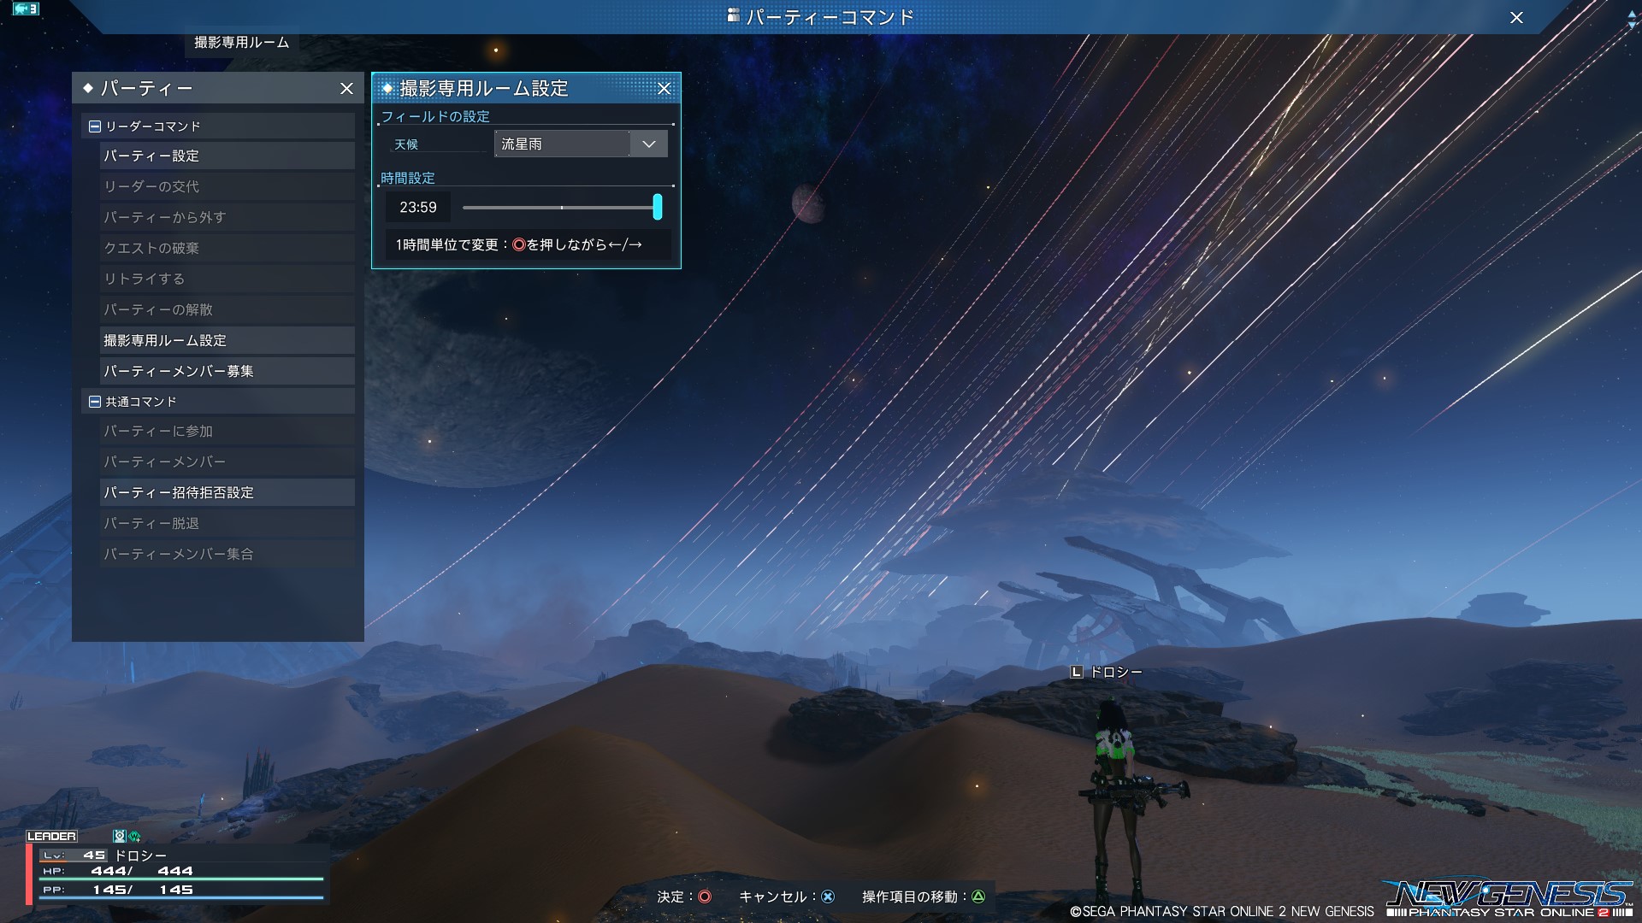
Task: Open the 天候 weather dropdown
Action: (581, 144)
